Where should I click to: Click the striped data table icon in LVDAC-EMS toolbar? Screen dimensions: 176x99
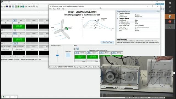click(x=10, y=7)
